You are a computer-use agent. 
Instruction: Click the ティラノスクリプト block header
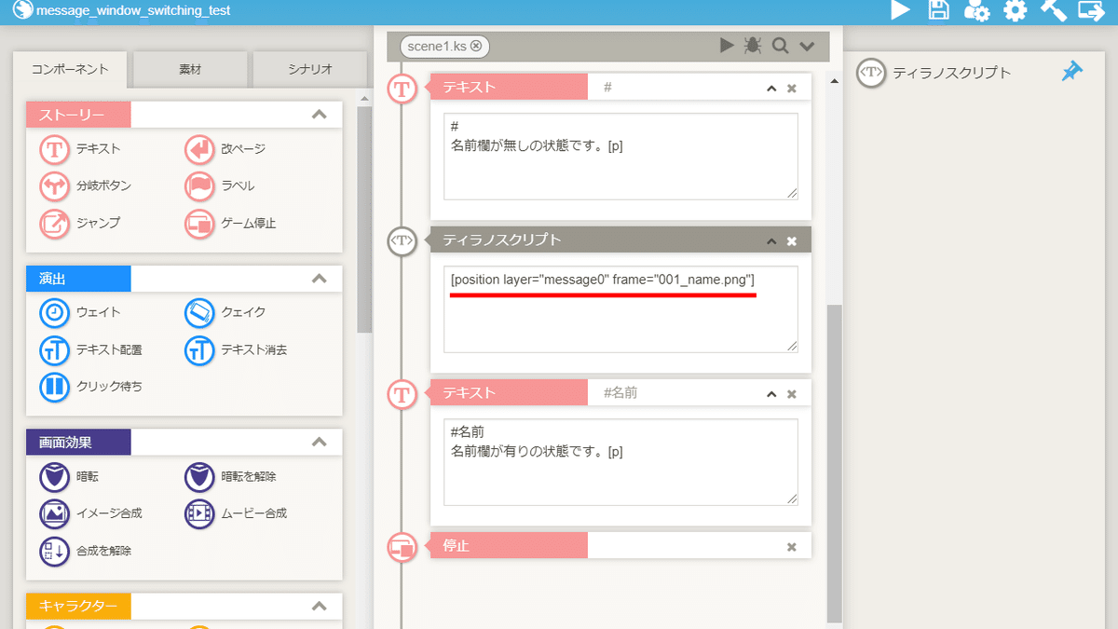(x=620, y=239)
